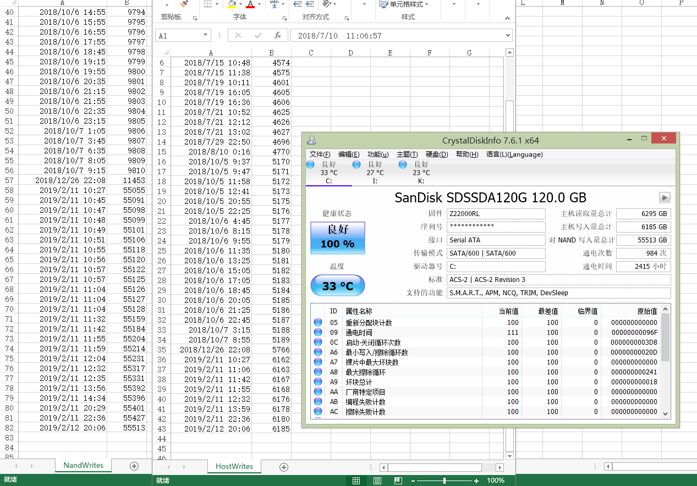Open the 功能 menu in CrystalDiskInfo
697x486 pixels.
[x=377, y=154]
